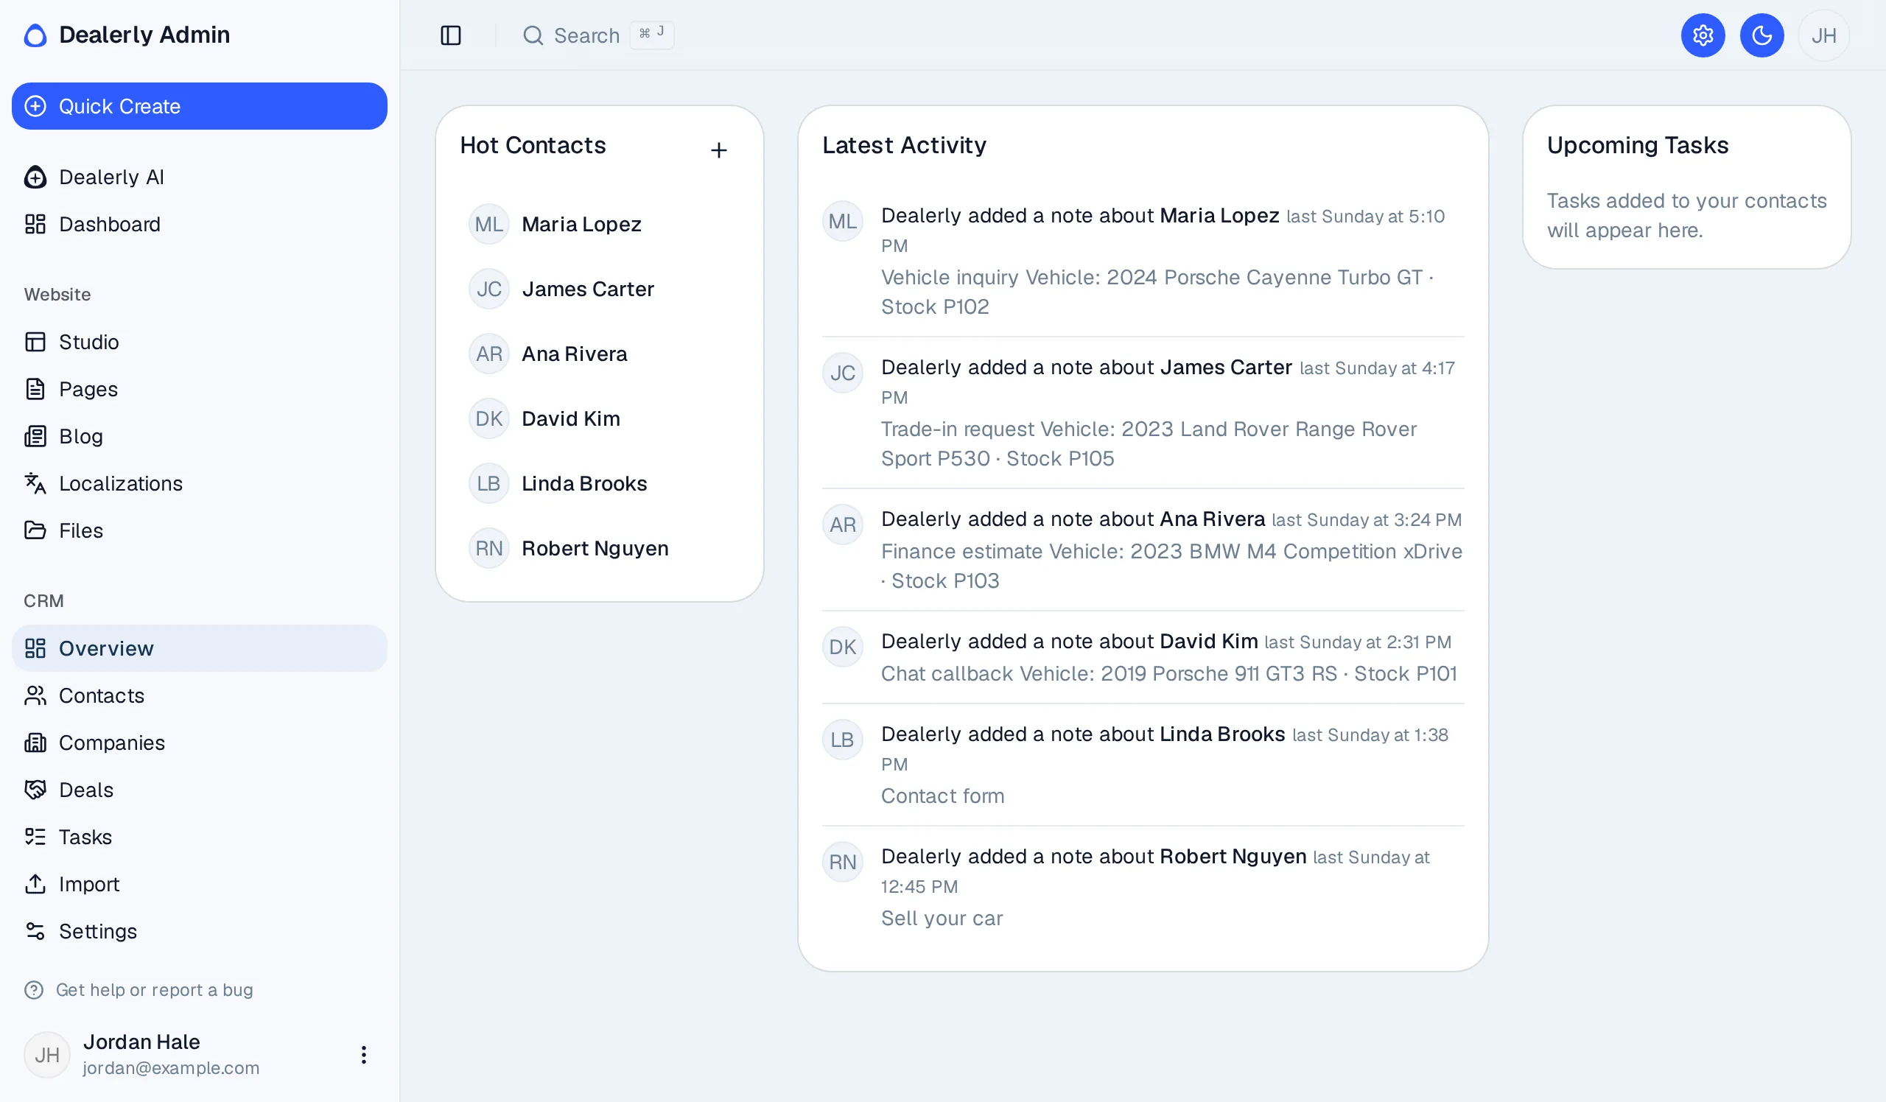Screen dimensions: 1886x1102
Task: Click the Import upload icon
Action: (x=35, y=884)
